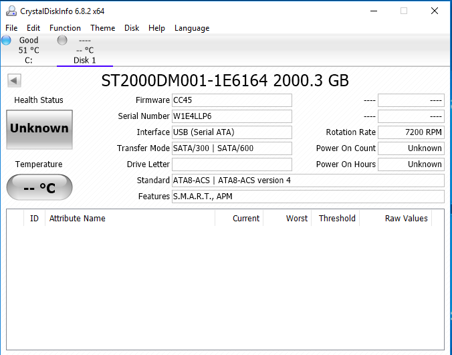The width and height of the screenshot is (452, 355).
Task: Click the ID column header
Action: click(x=34, y=219)
